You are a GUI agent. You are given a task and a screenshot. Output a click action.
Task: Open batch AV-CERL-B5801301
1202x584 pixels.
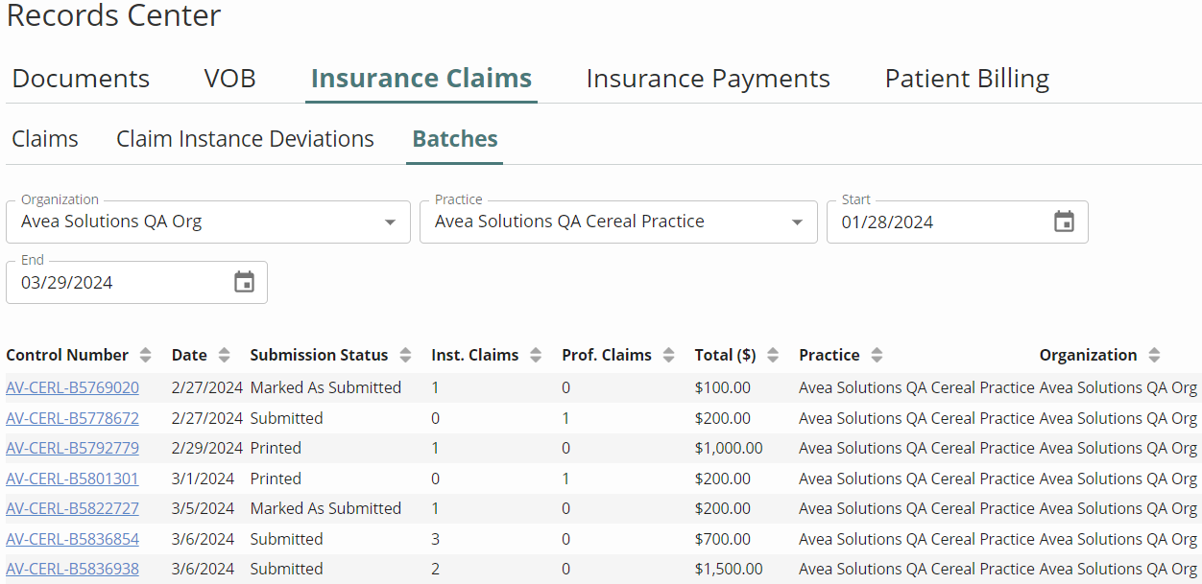click(72, 479)
